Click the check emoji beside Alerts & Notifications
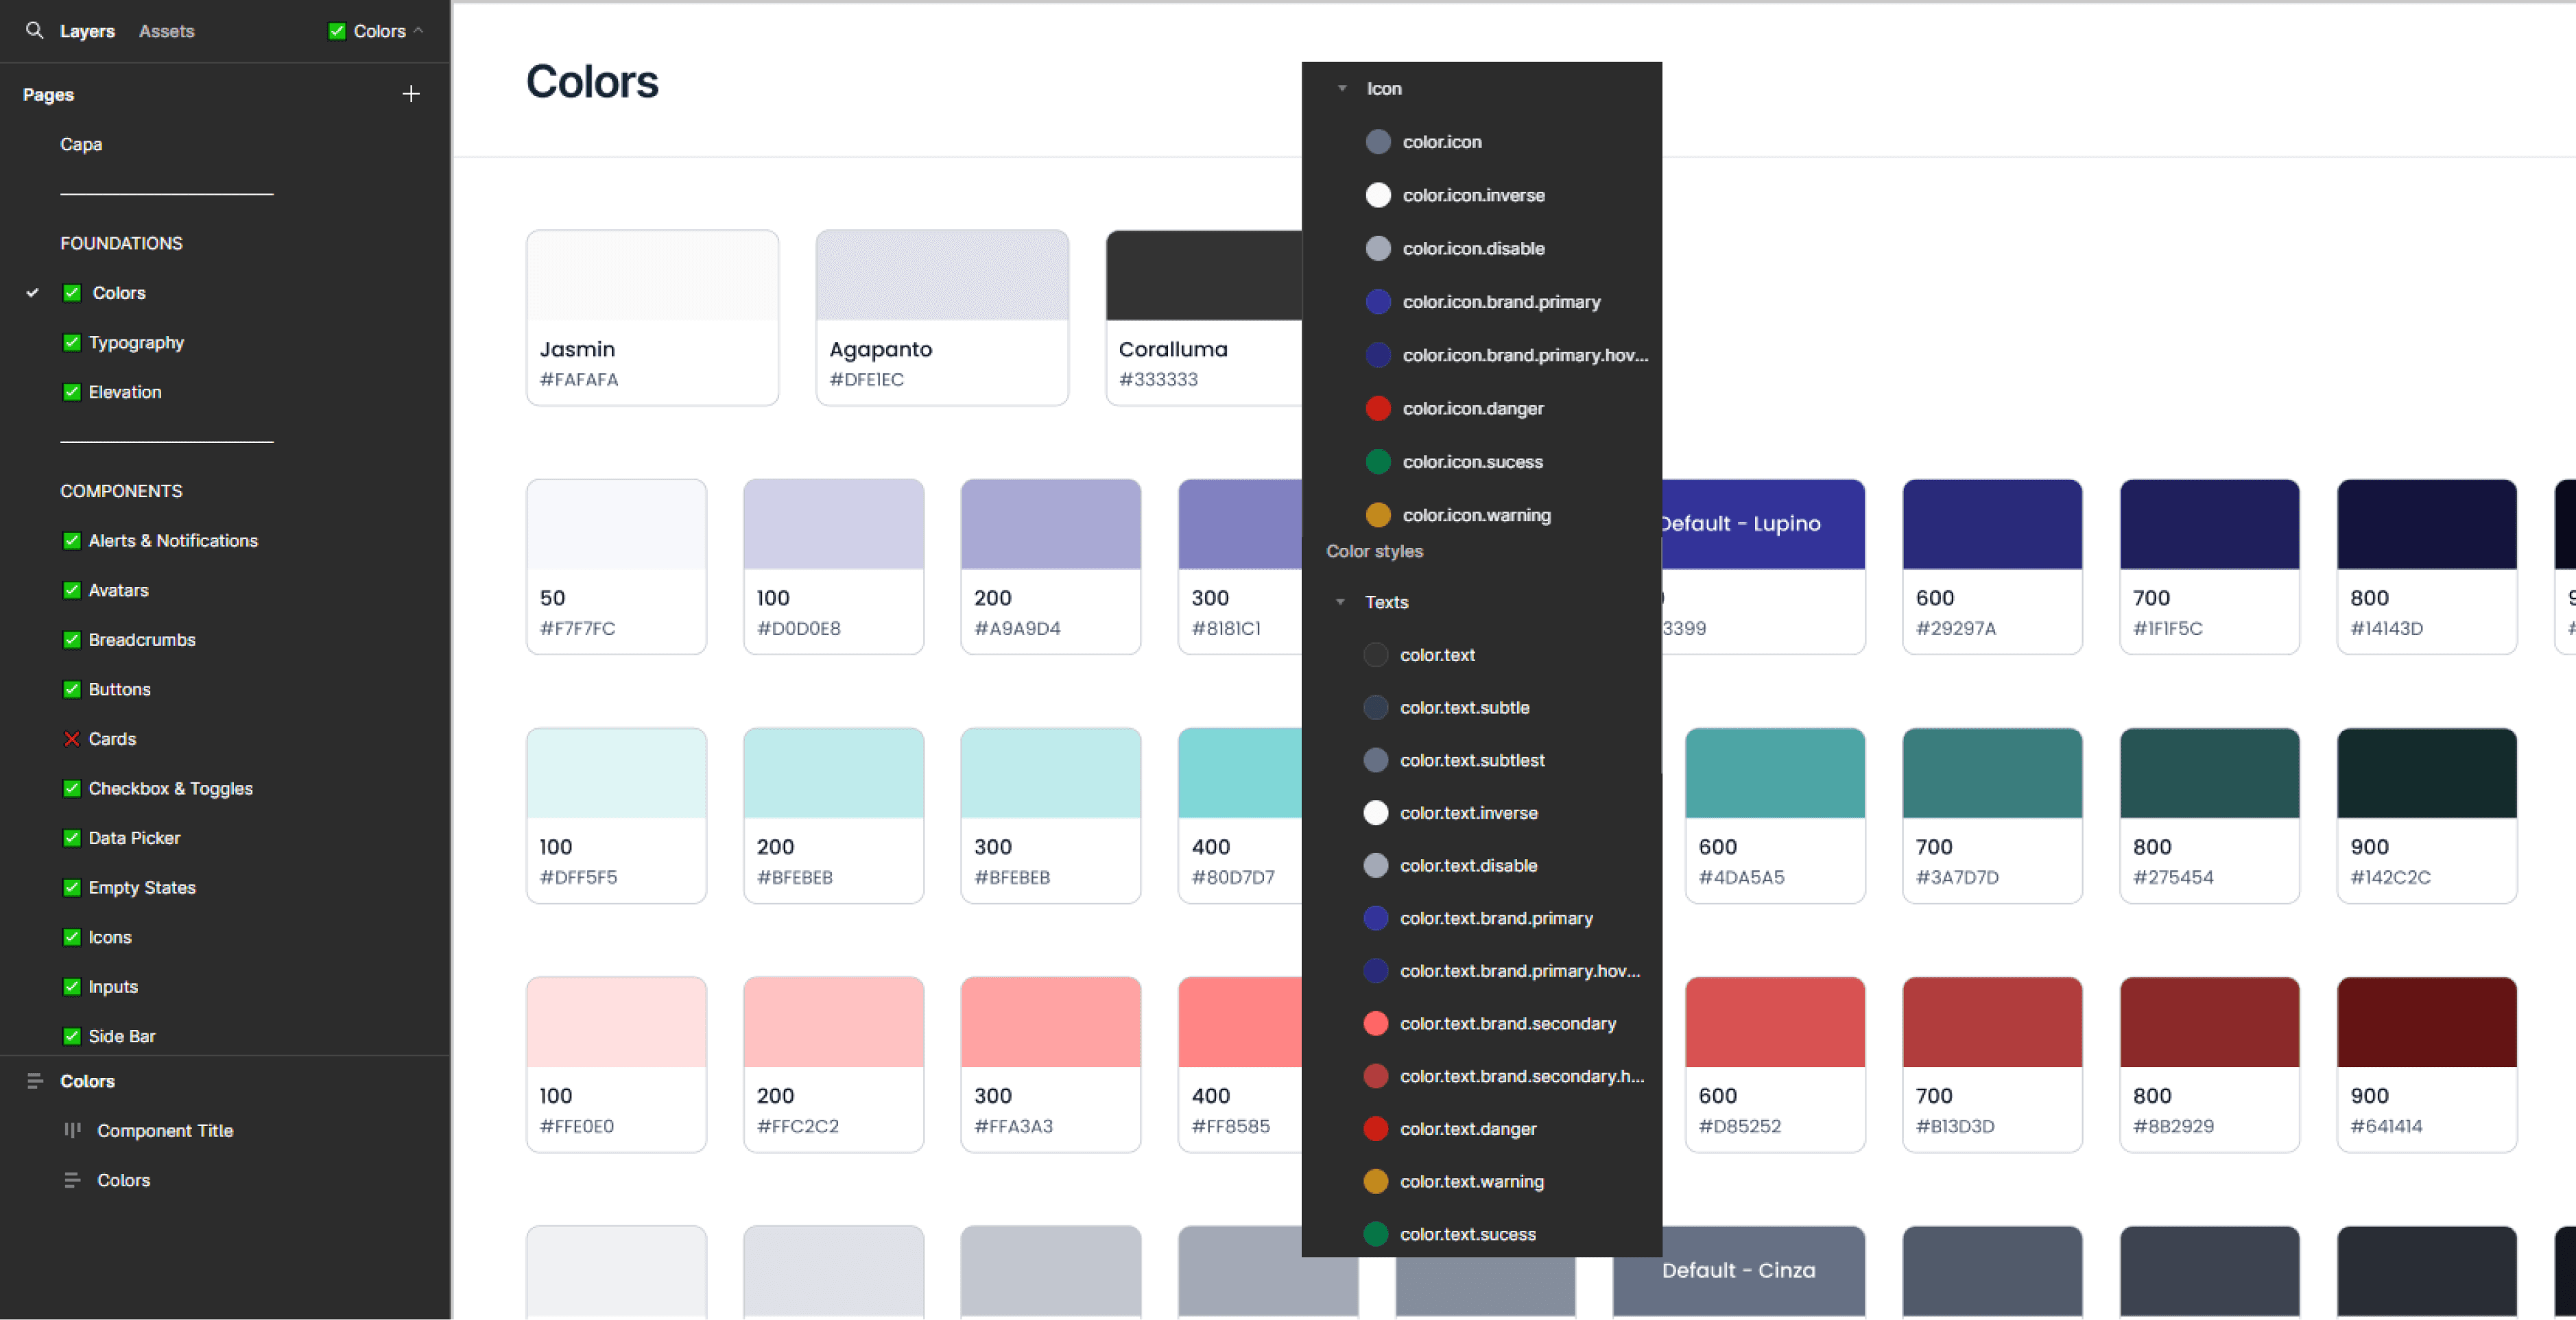Screen dimensions: 2576x1320 point(72,541)
